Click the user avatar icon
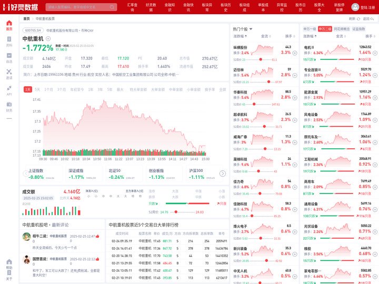Viewport: 379px width, 284px height. coord(355,7)
